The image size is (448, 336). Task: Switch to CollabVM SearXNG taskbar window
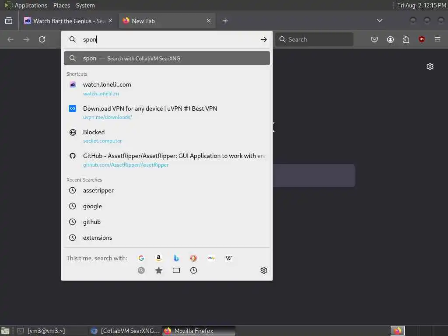[125, 331]
